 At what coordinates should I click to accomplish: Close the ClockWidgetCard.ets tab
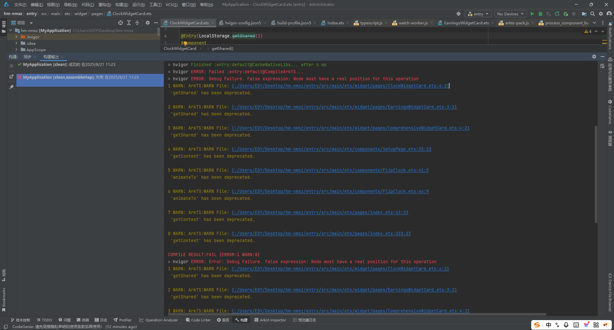coord(212,23)
